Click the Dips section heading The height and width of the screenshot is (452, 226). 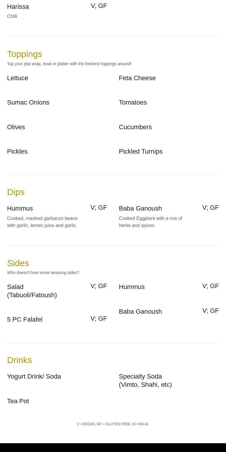tap(16, 192)
